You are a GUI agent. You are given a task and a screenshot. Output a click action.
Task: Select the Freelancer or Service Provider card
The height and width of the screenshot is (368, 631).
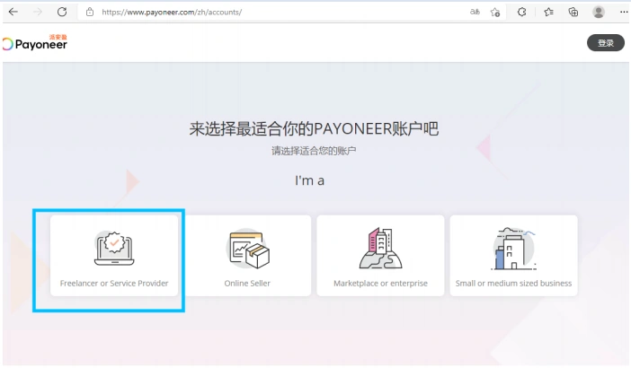[x=114, y=256]
